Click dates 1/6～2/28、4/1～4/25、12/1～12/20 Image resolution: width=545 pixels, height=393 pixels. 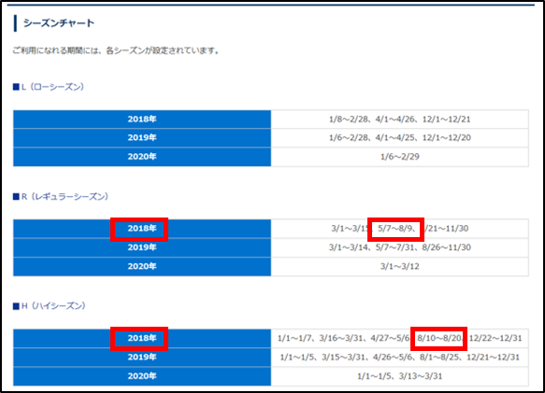(x=400, y=138)
